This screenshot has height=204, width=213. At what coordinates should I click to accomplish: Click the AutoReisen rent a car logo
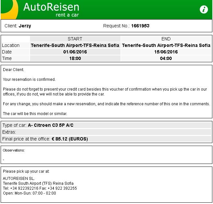click(51, 10)
